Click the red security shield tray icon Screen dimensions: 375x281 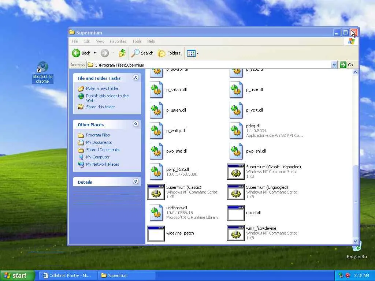348,276
